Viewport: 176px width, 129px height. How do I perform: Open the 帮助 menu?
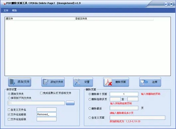[15, 10]
